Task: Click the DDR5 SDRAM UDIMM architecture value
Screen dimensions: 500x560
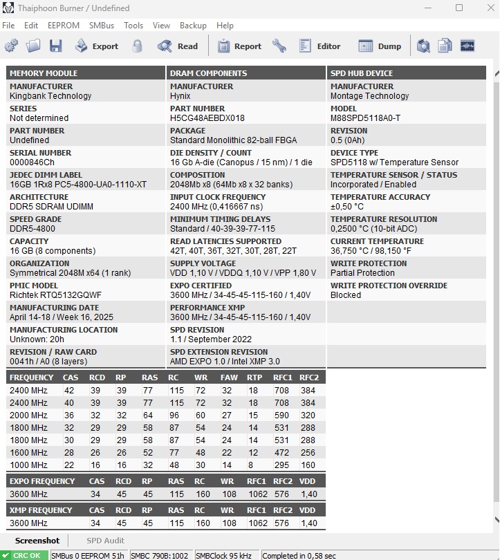Action: point(51,207)
